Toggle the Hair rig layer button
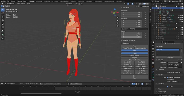The image size is (184, 96). 134,50
